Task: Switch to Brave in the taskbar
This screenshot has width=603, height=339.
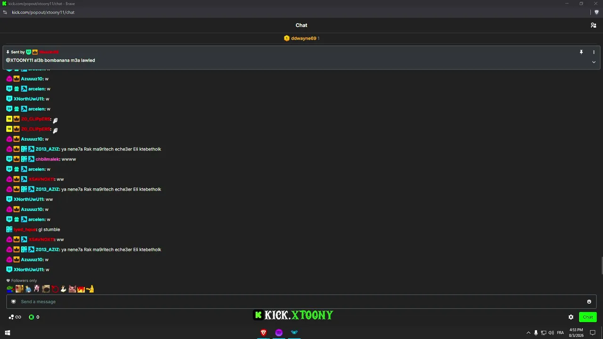Action: (263, 332)
